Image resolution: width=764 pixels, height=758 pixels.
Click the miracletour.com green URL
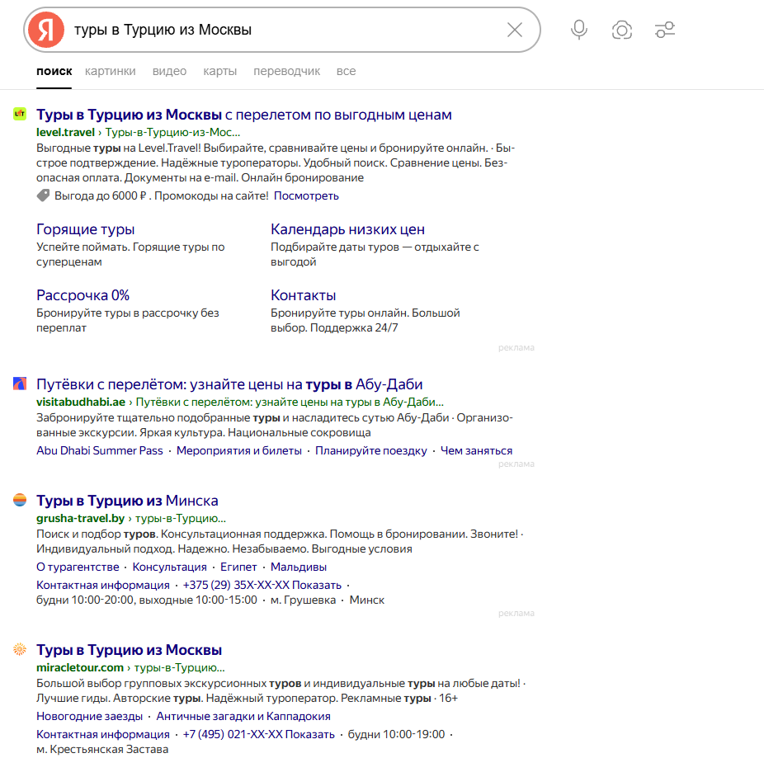[130, 667]
